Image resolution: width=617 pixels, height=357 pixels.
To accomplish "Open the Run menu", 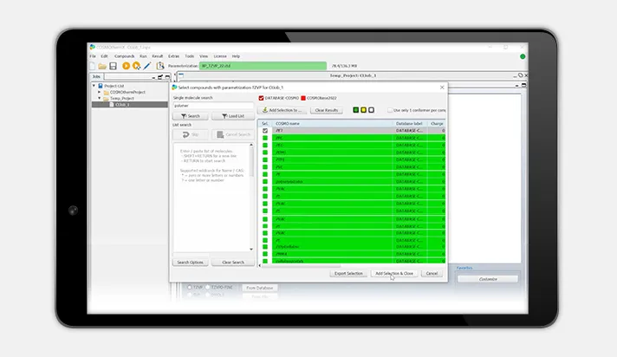I will [x=143, y=56].
